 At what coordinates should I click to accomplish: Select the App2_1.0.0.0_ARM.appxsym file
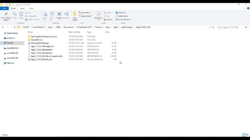42,46
